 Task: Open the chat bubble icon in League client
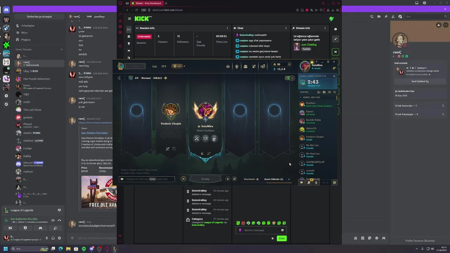tap(301, 182)
